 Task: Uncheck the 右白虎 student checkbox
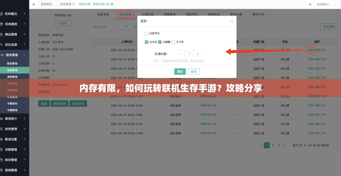tap(147, 42)
